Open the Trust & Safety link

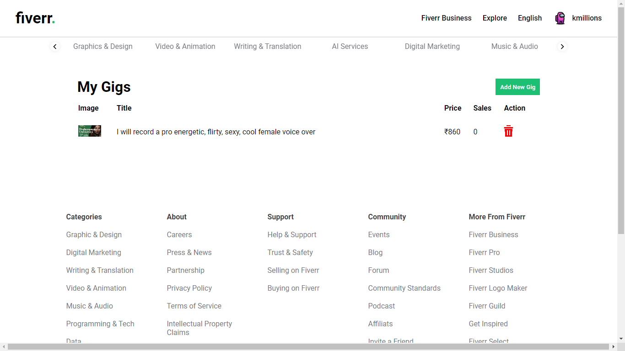click(290, 252)
